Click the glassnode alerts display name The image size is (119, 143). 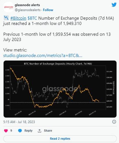[27, 5]
